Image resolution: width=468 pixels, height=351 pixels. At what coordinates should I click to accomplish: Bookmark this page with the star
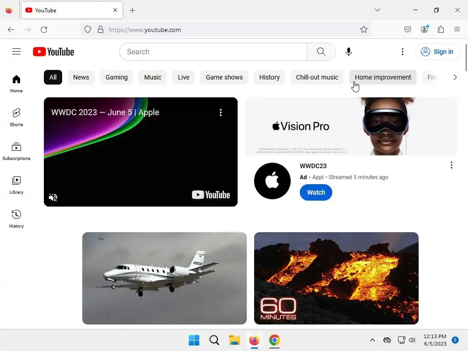coord(363,30)
